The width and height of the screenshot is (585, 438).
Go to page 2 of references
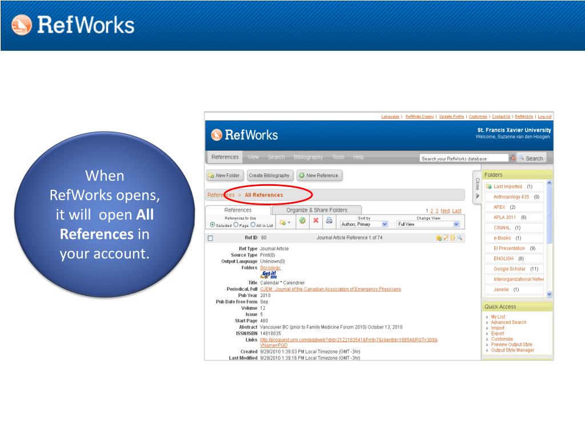432,211
